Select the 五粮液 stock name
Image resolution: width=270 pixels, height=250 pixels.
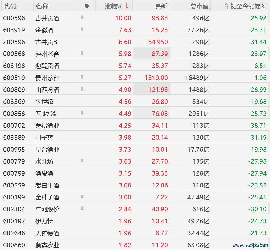pyautogui.click(x=46, y=114)
